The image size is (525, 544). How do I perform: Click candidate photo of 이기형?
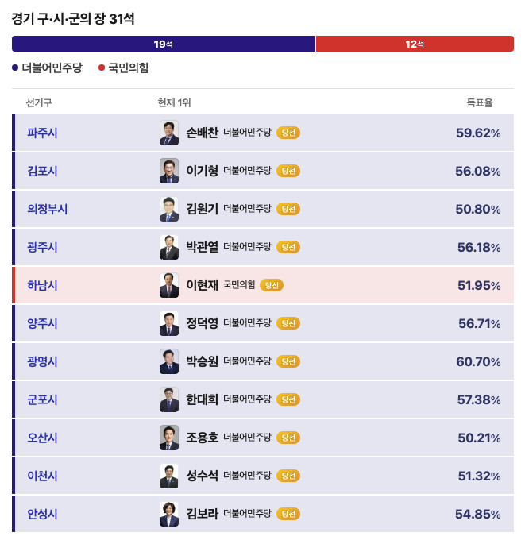(x=169, y=171)
